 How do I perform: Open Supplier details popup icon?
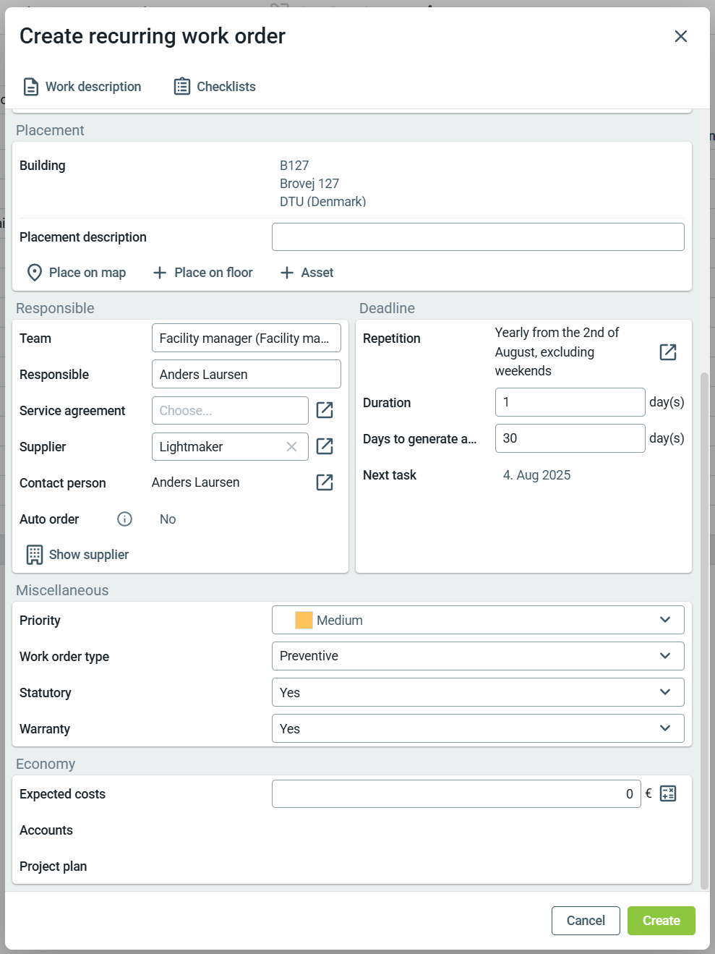[325, 447]
